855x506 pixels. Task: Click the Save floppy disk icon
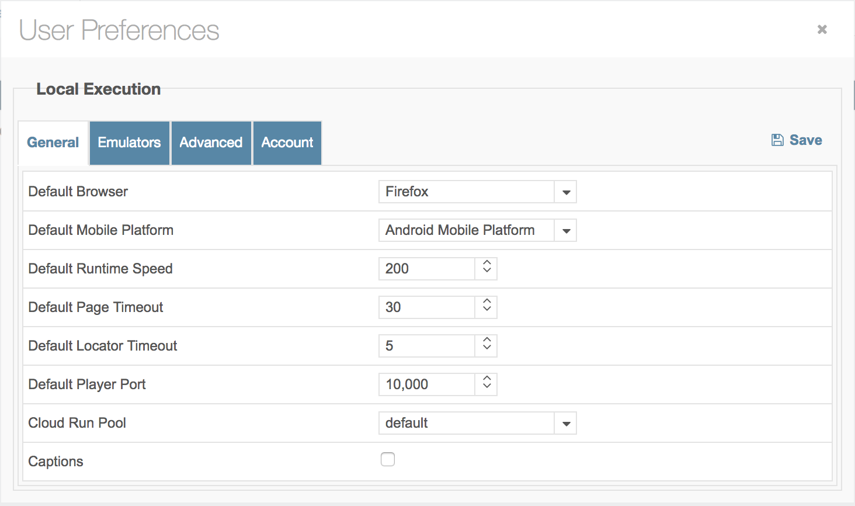tap(777, 140)
